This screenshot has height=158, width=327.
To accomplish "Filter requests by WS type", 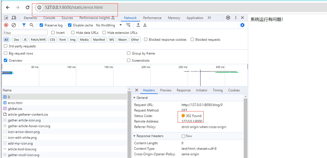I will 112,40.
